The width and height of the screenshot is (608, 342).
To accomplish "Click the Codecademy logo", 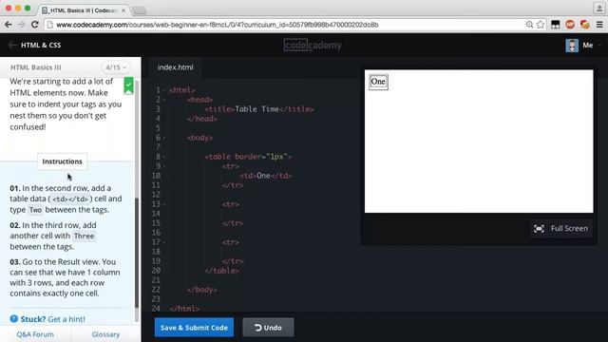I will 313,45.
